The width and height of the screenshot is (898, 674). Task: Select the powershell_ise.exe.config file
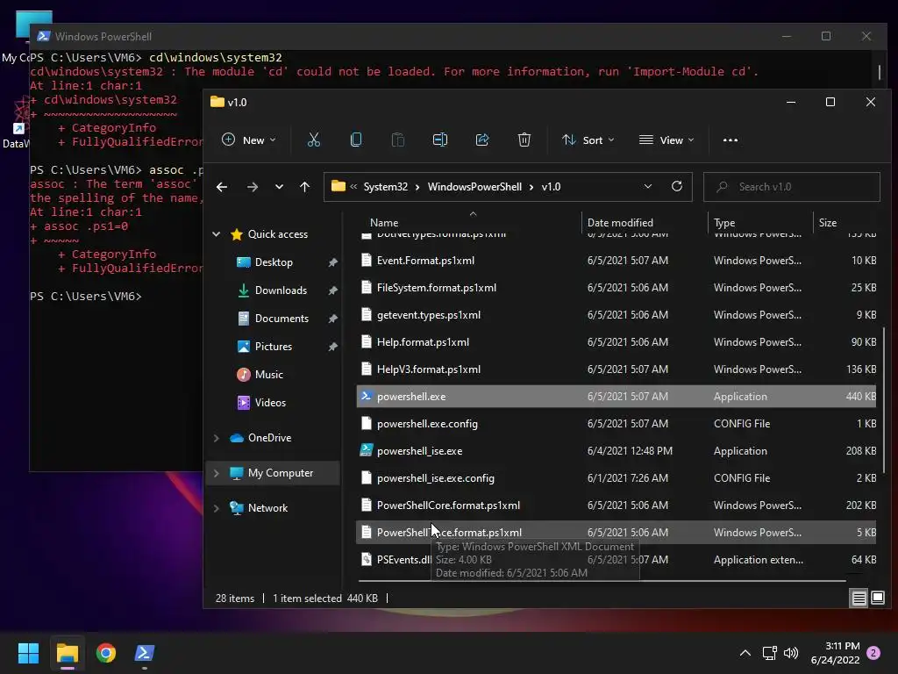click(x=616, y=478)
